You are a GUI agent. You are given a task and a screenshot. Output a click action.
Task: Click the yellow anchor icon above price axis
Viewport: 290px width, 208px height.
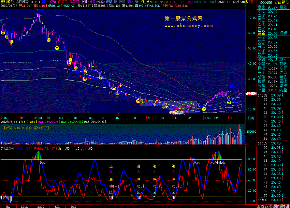tap(247, 2)
